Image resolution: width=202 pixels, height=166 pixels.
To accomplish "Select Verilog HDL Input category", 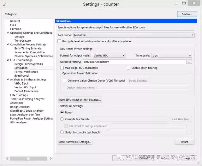I will pyautogui.click(x=25, y=87).
